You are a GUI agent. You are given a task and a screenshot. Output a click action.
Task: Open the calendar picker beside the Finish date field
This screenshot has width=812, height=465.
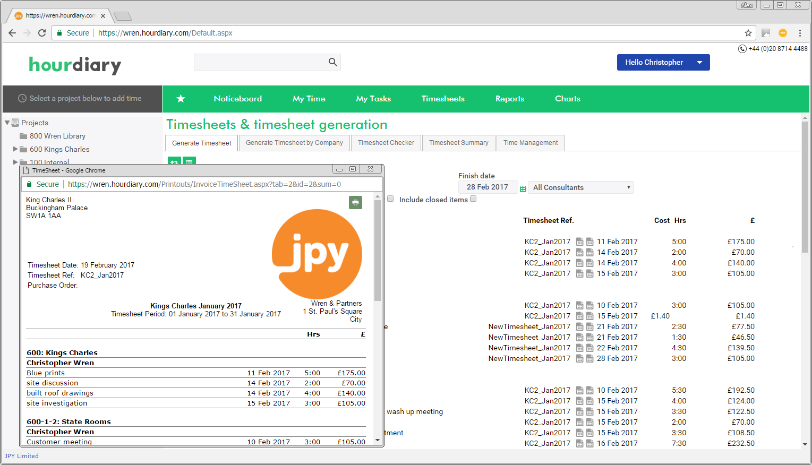523,187
